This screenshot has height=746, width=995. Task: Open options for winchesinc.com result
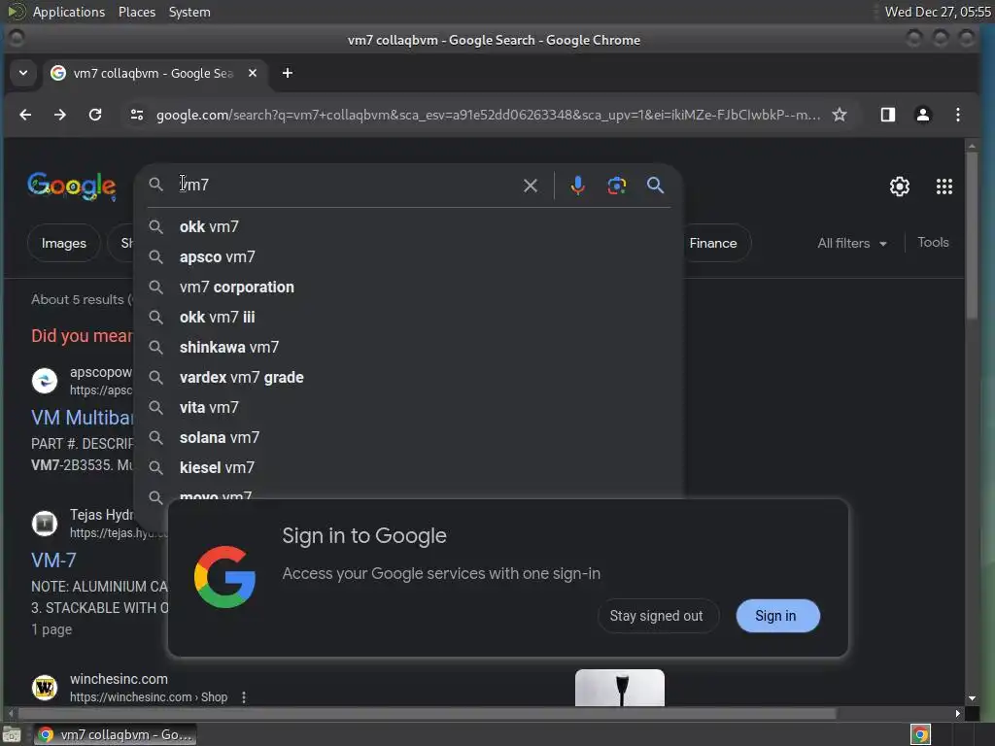pyautogui.click(x=244, y=697)
